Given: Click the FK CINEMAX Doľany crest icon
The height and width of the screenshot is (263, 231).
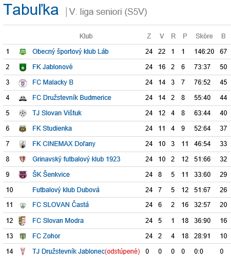Looking at the screenshot, I should 23,144.
